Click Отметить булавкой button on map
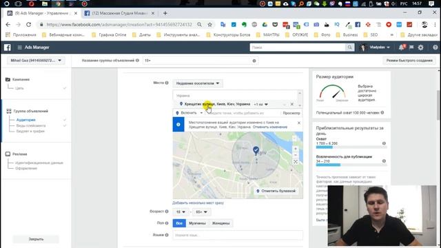Image resolution: width=441 pixels, height=248 pixels. 276,191
